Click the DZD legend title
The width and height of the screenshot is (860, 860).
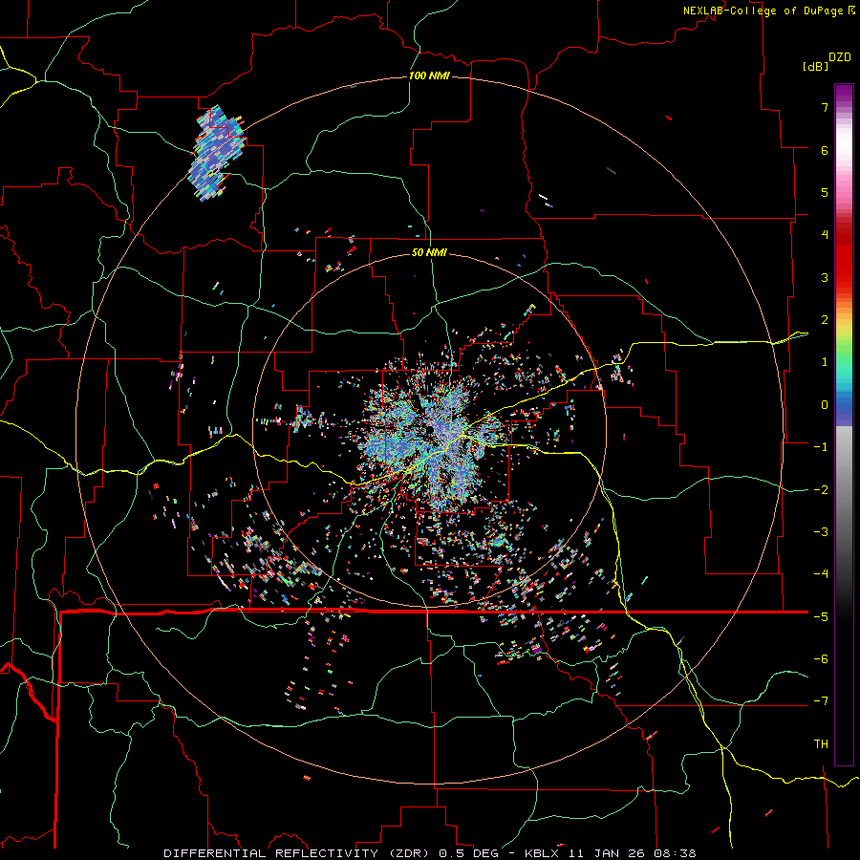pos(840,57)
